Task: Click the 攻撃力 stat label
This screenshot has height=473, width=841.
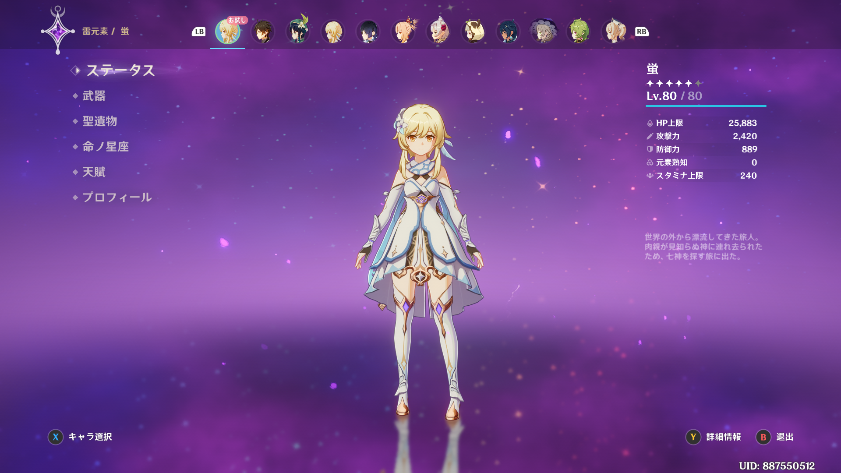Action: click(668, 136)
